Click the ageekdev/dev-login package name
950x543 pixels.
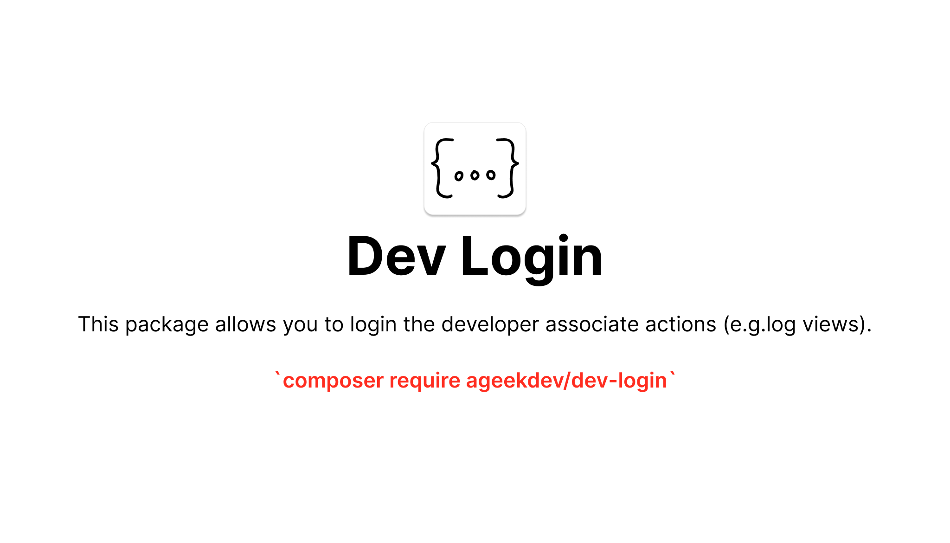(x=566, y=381)
